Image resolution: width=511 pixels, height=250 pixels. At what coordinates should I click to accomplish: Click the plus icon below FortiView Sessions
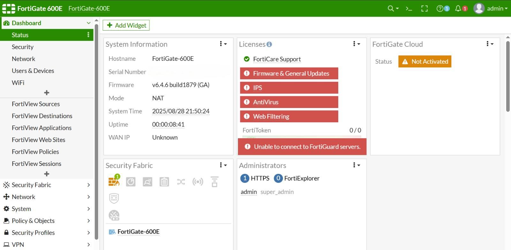click(x=47, y=174)
